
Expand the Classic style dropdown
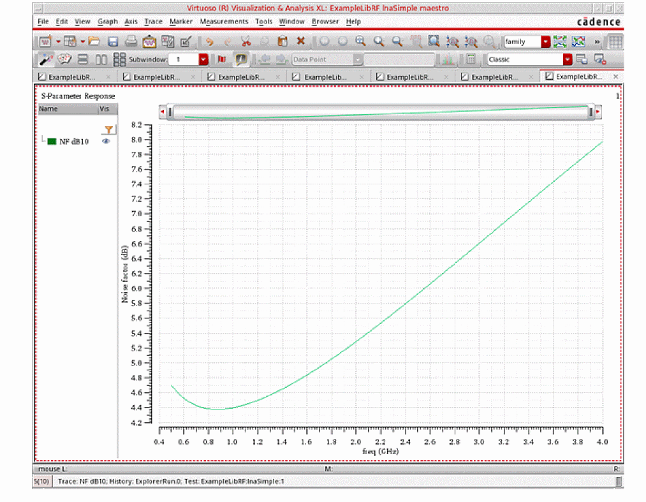pos(567,59)
